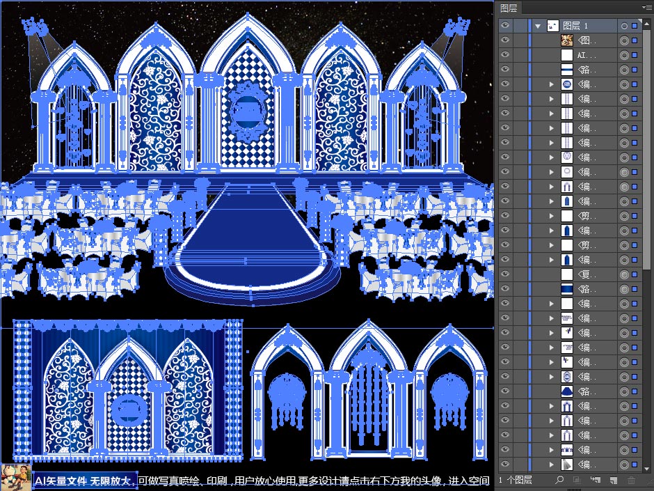
Task: Click the horizontal stripe path thumbnail
Action: click(x=567, y=70)
